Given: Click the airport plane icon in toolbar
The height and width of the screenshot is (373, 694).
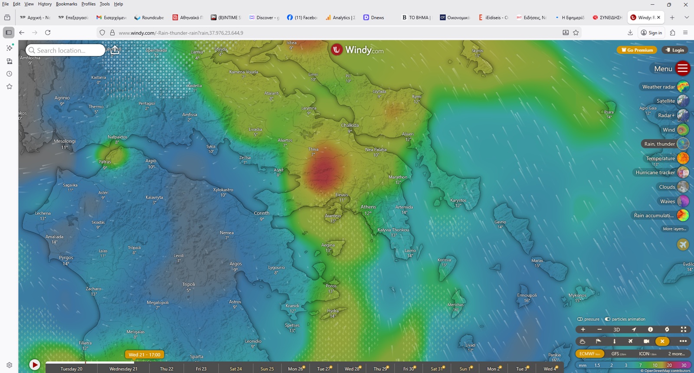Looking at the screenshot, I should (630, 341).
